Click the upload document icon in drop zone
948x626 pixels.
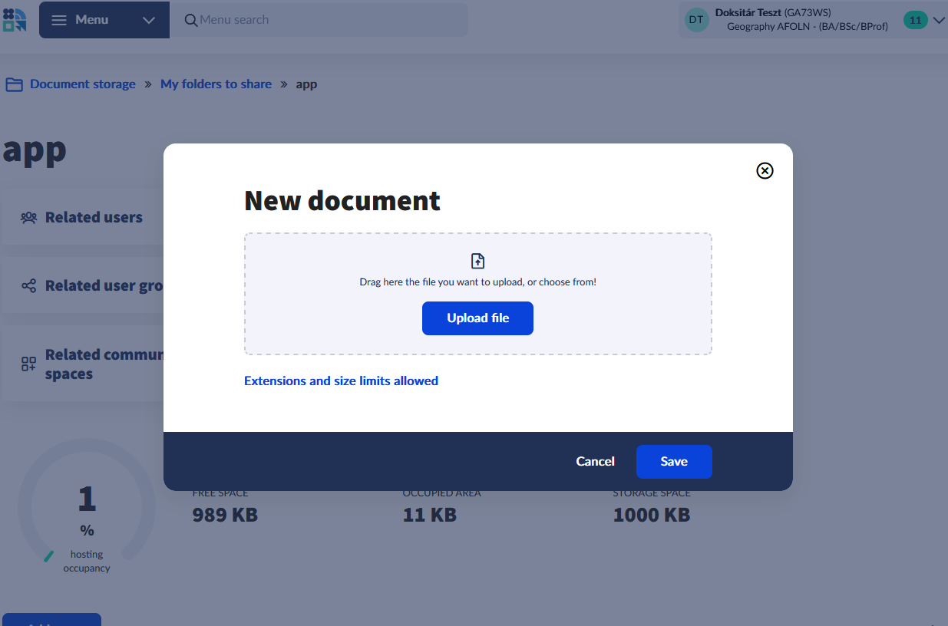[x=478, y=261]
